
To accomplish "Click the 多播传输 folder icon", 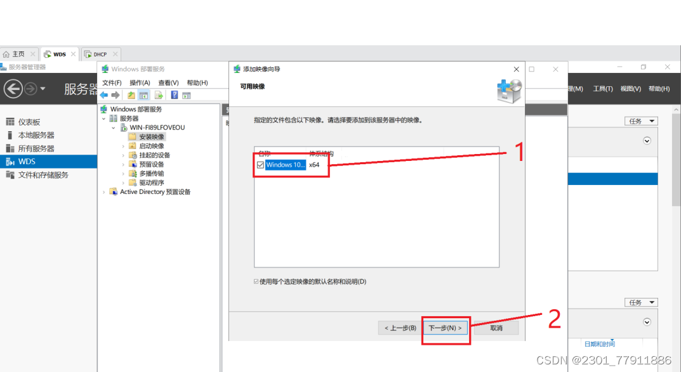I will tap(133, 174).
